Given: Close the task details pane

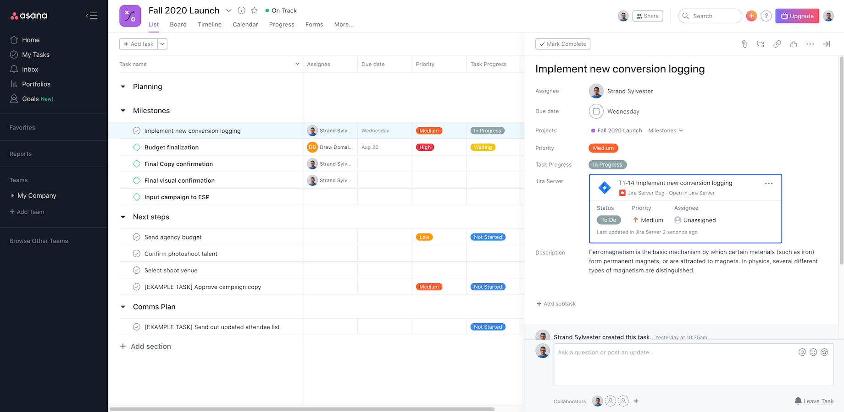Looking at the screenshot, I should pyautogui.click(x=827, y=44).
